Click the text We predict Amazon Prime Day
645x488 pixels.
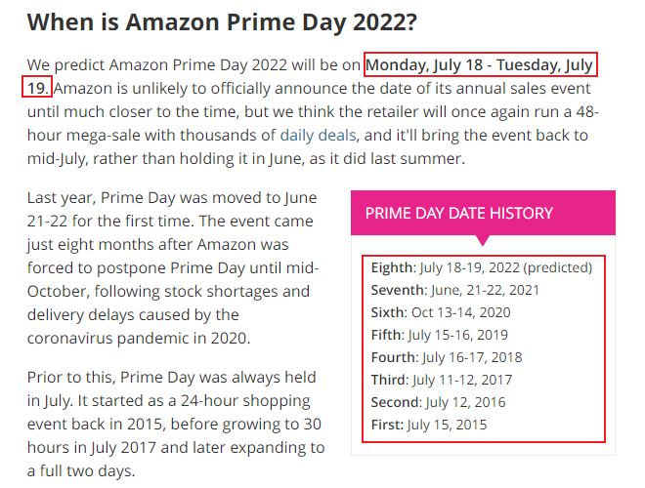[x=137, y=64]
